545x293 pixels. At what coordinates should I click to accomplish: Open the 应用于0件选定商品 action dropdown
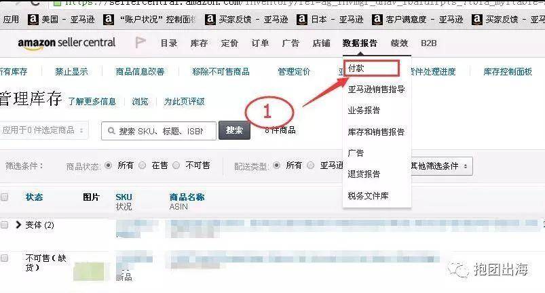click(43, 130)
